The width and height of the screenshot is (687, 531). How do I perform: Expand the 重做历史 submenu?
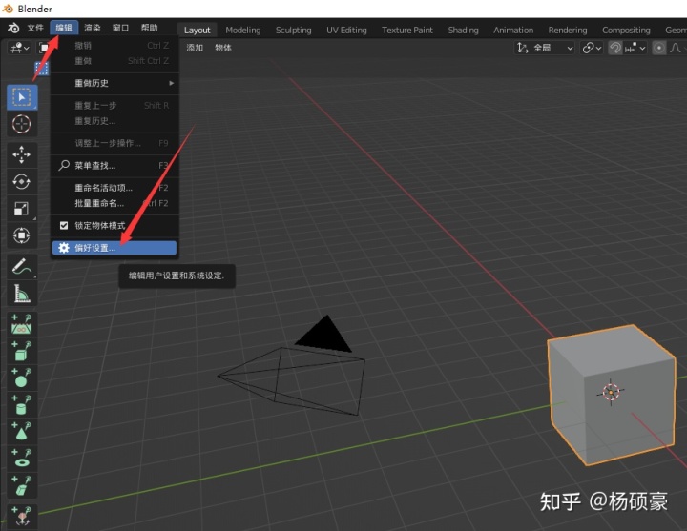coord(114,83)
